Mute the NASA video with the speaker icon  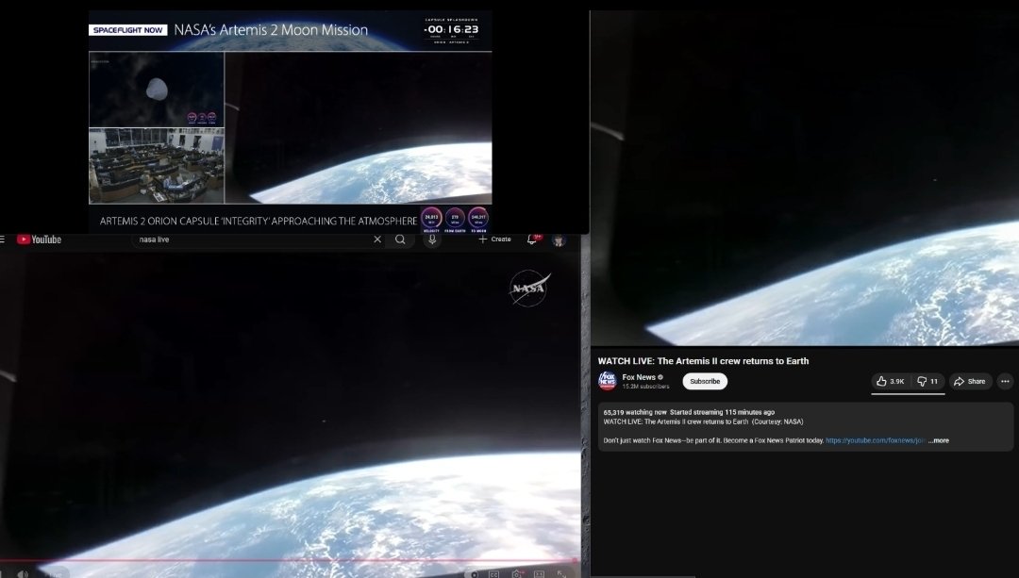23,574
